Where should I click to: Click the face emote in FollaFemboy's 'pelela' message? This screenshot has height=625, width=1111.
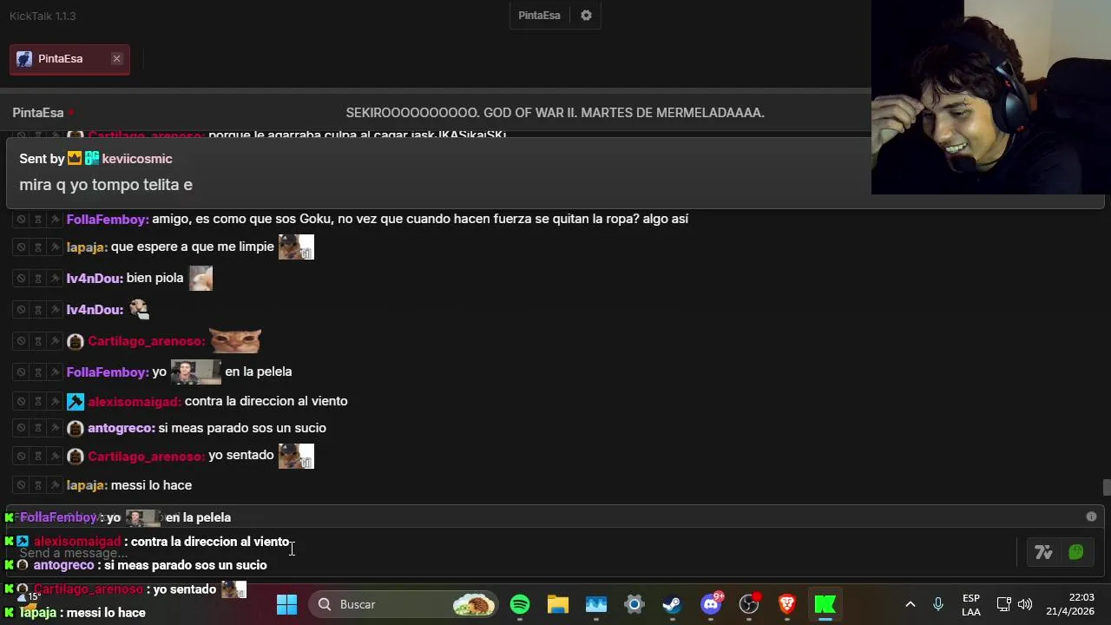pos(196,372)
